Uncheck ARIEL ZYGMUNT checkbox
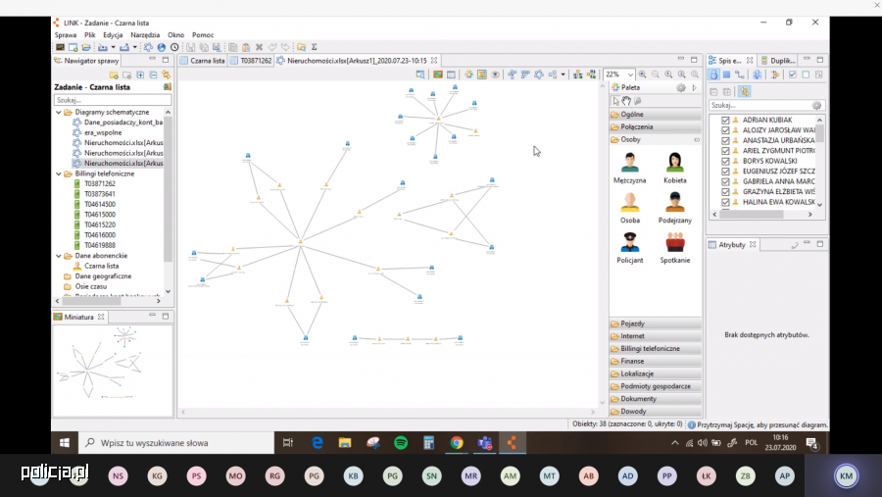This screenshot has width=882, height=497. pyautogui.click(x=725, y=151)
